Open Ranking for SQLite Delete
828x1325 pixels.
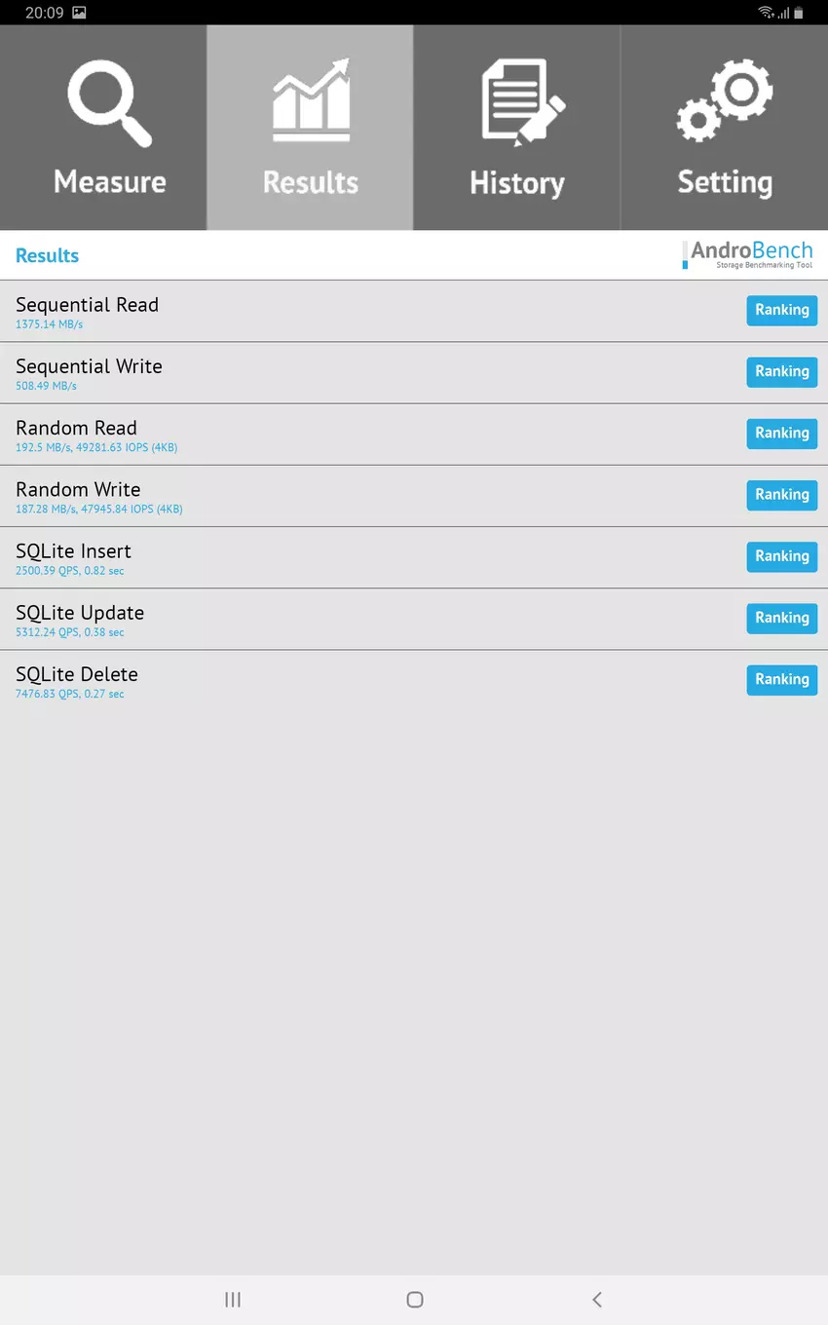[x=781, y=679]
